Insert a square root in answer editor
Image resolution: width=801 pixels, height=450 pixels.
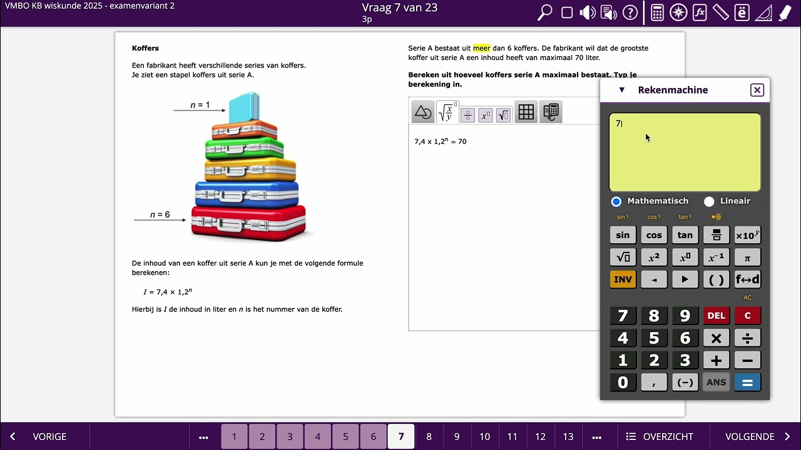click(503, 115)
